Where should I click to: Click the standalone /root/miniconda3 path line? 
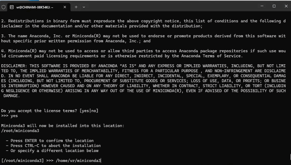pos(20,131)
